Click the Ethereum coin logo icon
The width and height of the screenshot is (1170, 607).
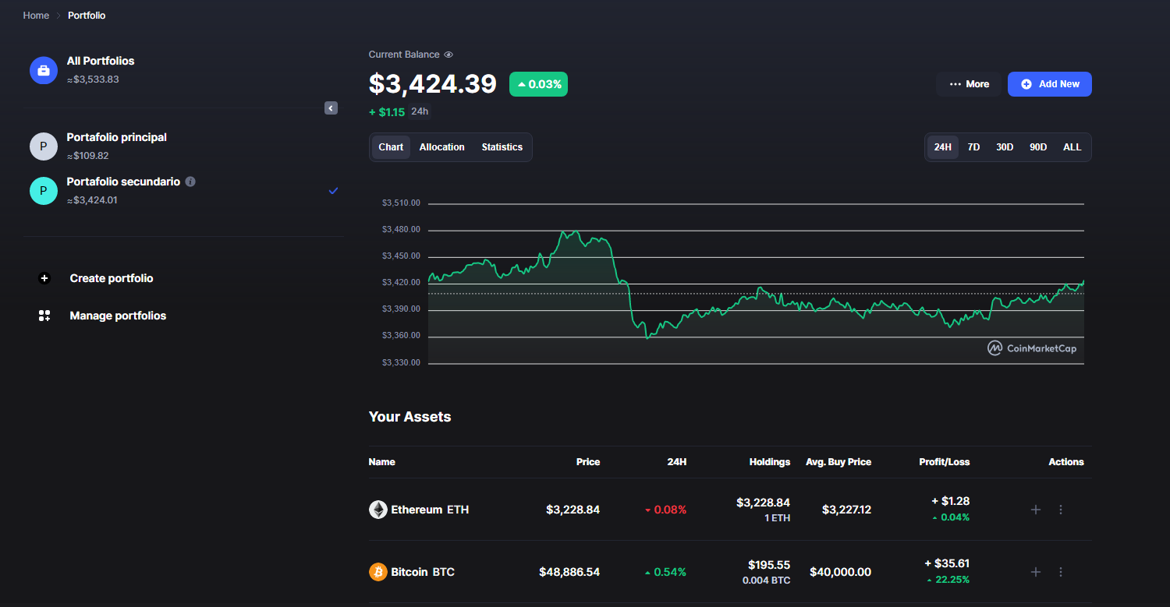coord(378,510)
